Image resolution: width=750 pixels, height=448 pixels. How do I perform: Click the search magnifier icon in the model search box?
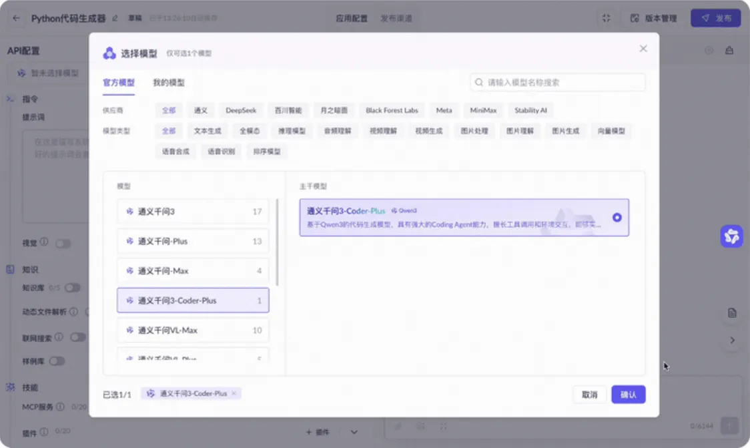(479, 82)
